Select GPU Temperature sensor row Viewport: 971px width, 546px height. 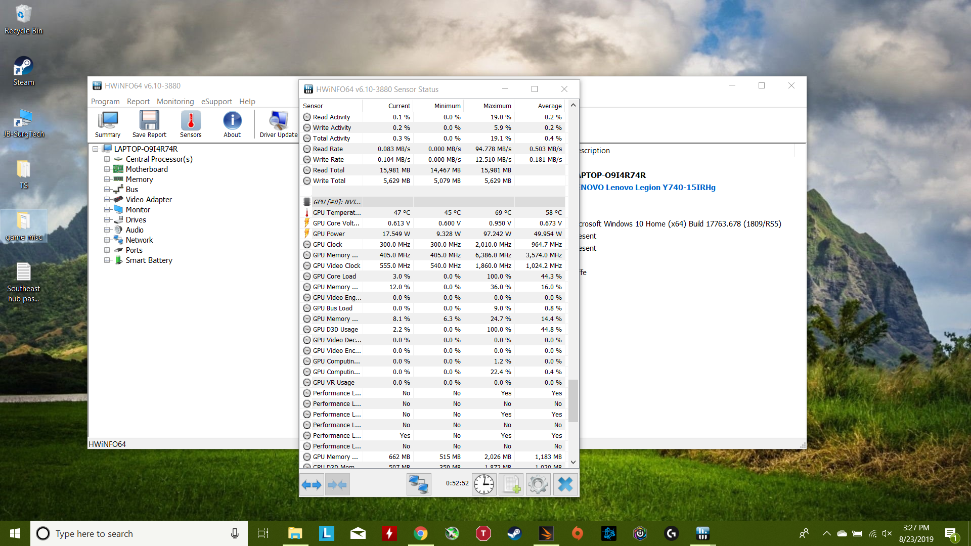click(x=433, y=212)
